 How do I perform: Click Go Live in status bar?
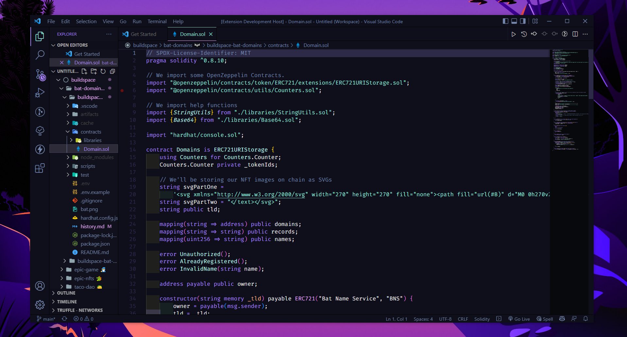519,319
